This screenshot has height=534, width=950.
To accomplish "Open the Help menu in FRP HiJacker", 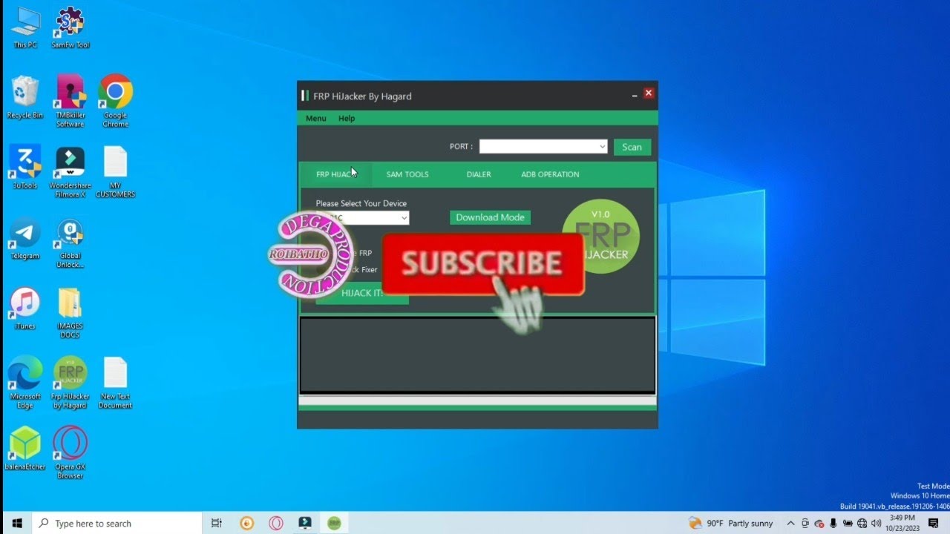I will [x=347, y=118].
